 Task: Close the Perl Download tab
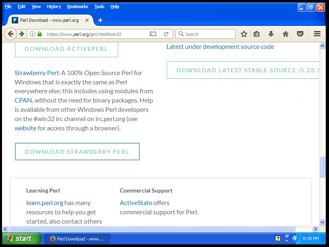click(87, 20)
